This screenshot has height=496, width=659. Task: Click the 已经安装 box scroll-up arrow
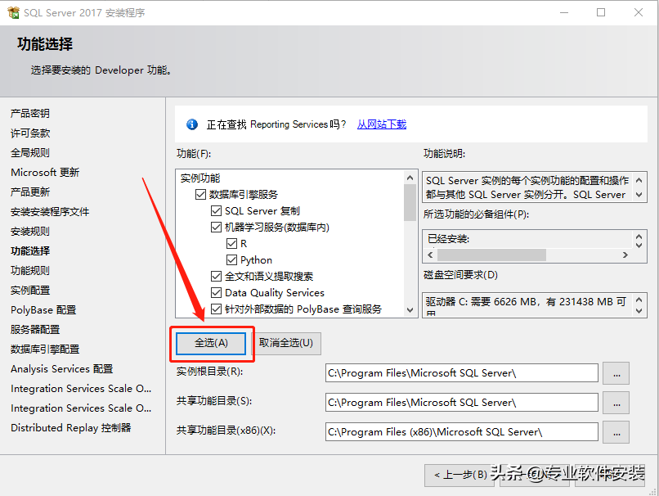[x=639, y=237]
